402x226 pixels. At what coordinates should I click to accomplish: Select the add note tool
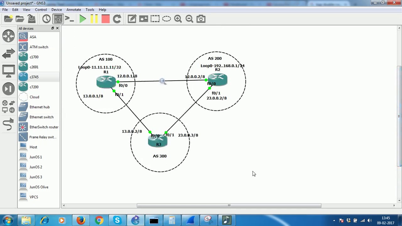[132, 19]
